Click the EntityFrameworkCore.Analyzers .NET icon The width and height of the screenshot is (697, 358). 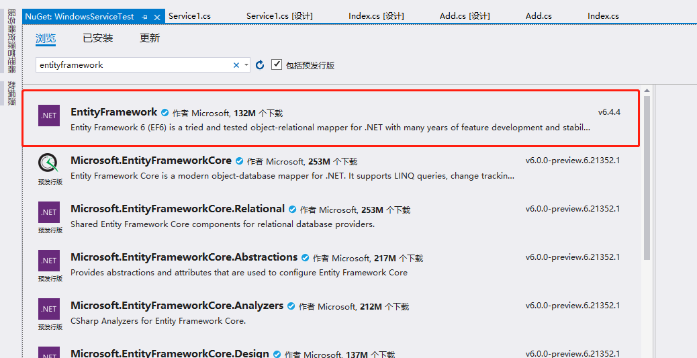point(49,309)
